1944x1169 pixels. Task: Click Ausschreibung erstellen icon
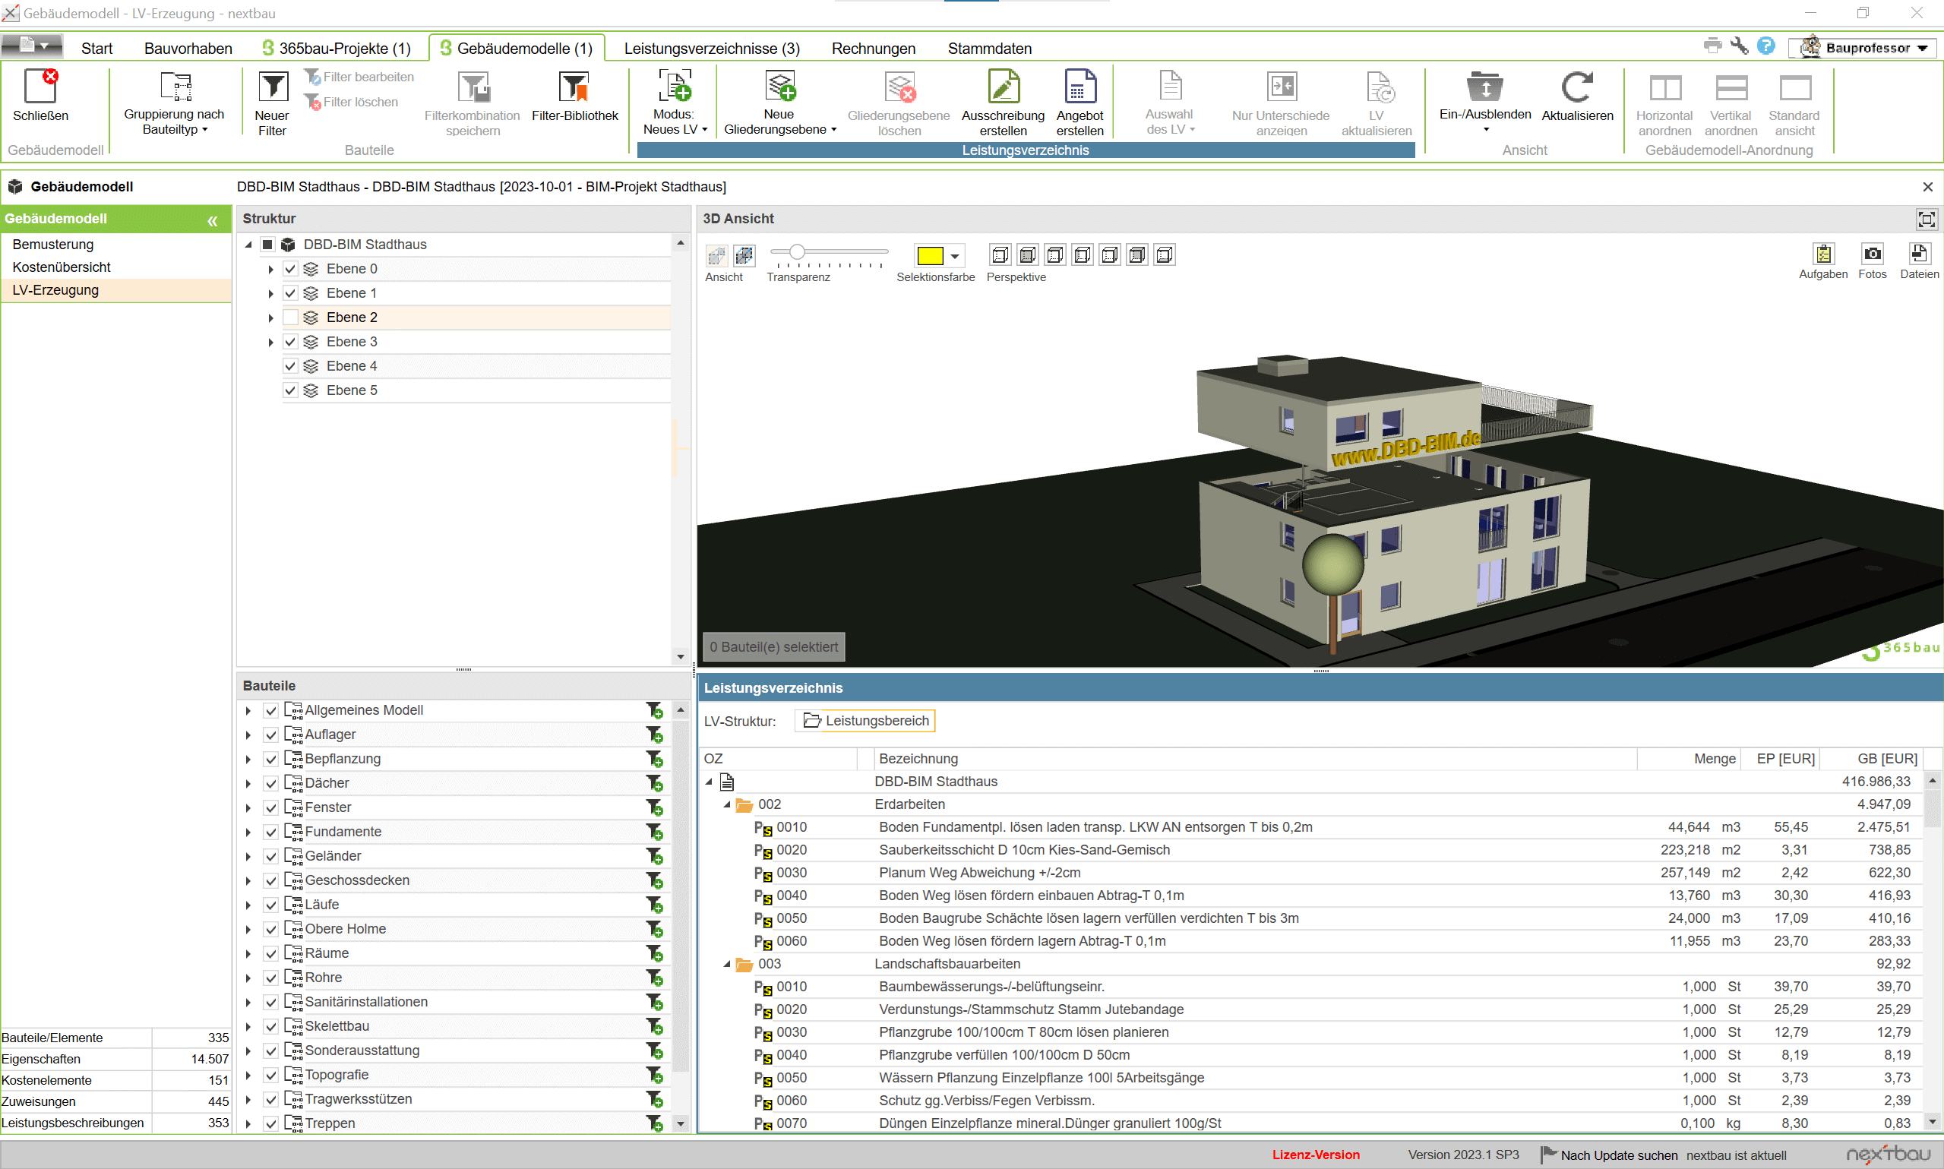[x=1003, y=87]
